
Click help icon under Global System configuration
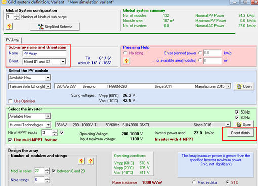pyautogui.click(x=9, y=26)
